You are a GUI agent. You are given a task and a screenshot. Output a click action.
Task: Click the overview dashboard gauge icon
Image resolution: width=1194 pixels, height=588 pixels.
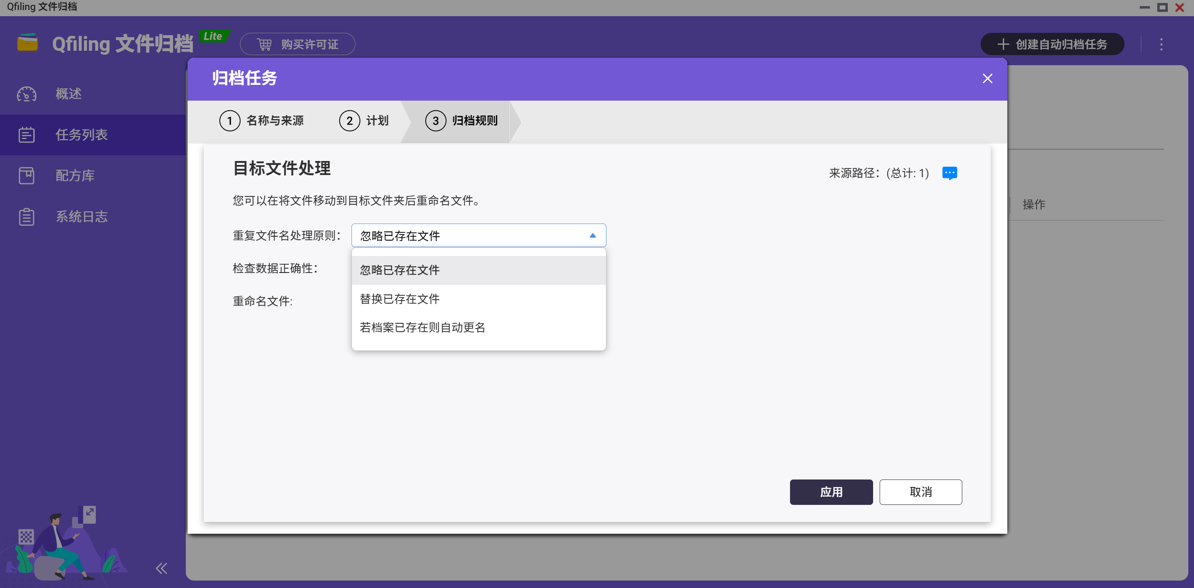pos(26,94)
